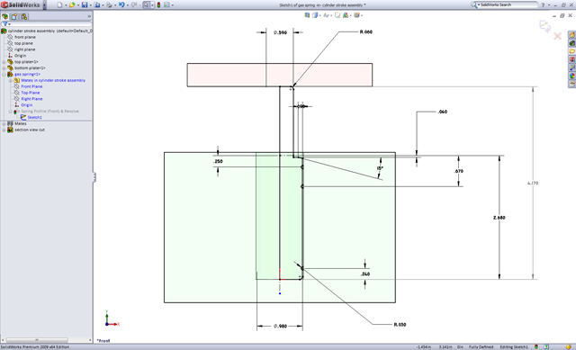Expand the panel display pane chevron
The height and width of the screenshot is (350, 576).
(x=89, y=16)
